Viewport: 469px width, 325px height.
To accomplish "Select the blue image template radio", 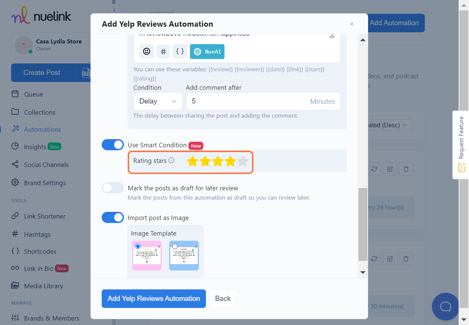I will (175, 246).
